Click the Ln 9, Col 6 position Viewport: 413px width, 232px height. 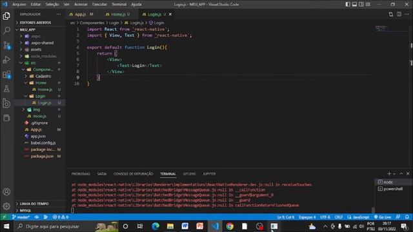click(x=285, y=217)
